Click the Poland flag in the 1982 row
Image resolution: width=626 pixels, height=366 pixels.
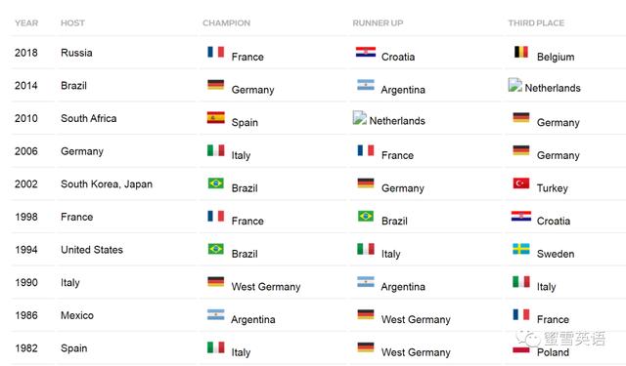521,349
